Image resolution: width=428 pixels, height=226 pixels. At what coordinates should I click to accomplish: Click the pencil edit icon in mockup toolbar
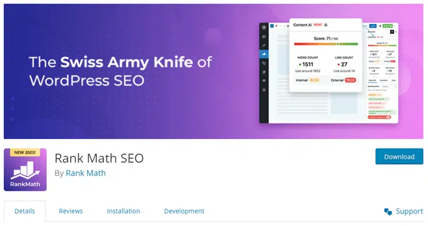coord(277,26)
